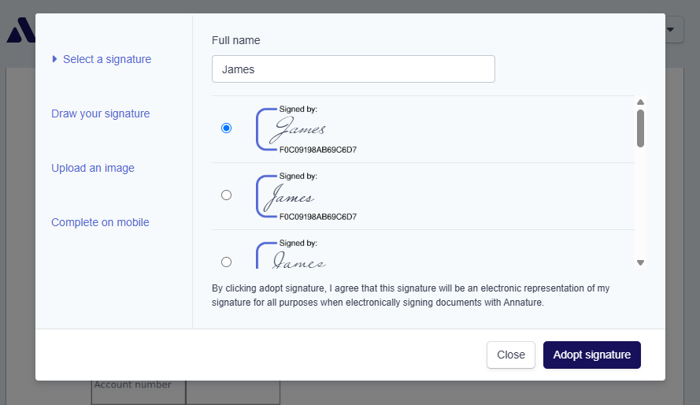Click the second cursive James signature preview

(x=306, y=196)
